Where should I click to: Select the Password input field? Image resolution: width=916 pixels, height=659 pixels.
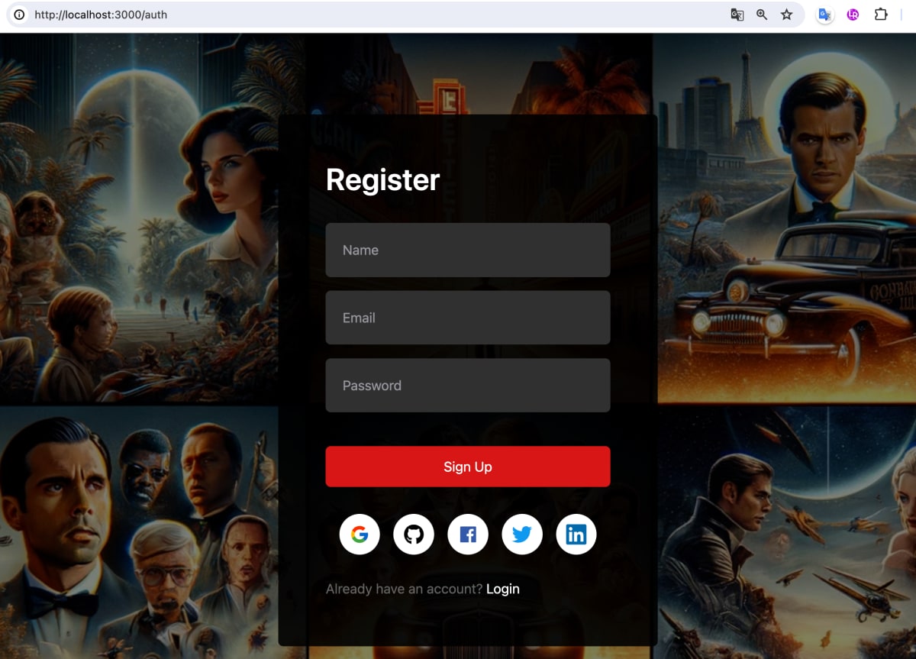[x=468, y=386]
